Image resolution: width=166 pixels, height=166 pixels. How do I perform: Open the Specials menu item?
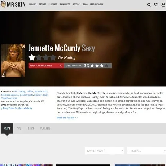[77, 4]
